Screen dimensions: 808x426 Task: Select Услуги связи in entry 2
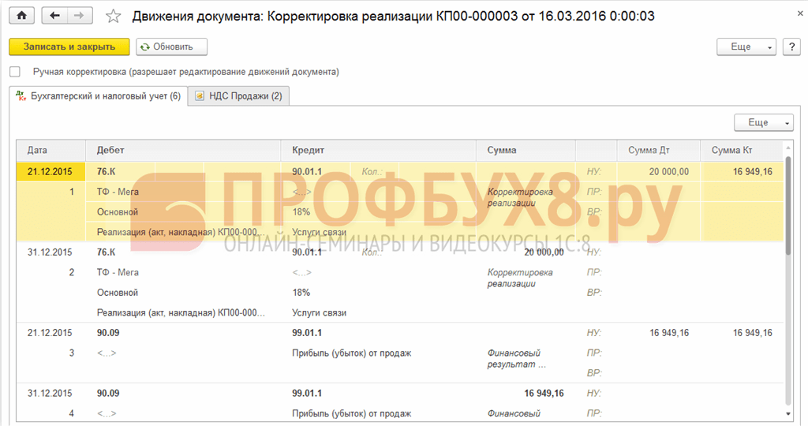click(319, 312)
